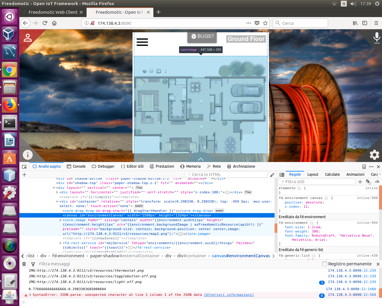
Task: Open page actions three-dot menu in URL bar
Action: [249, 23]
